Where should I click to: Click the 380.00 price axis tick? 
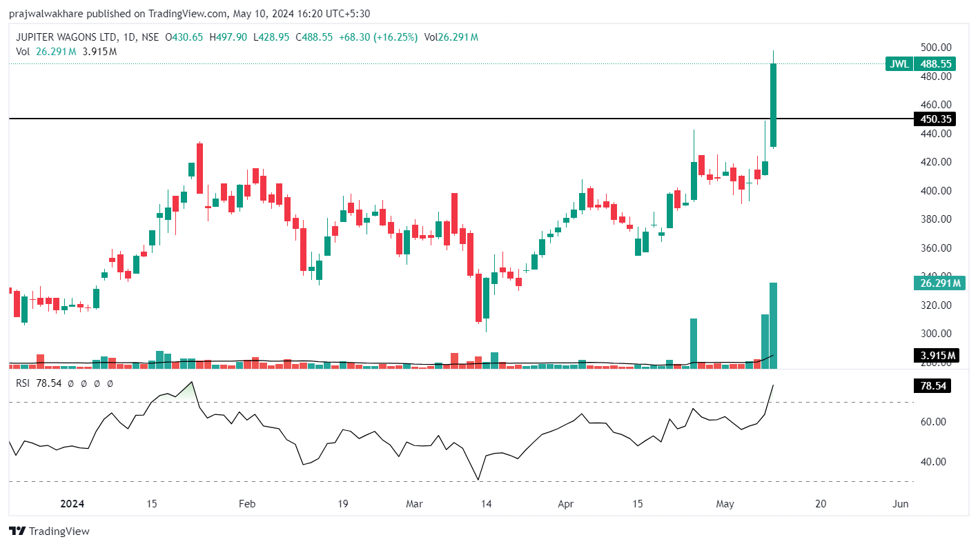pyautogui.click(x=936, y=219)
